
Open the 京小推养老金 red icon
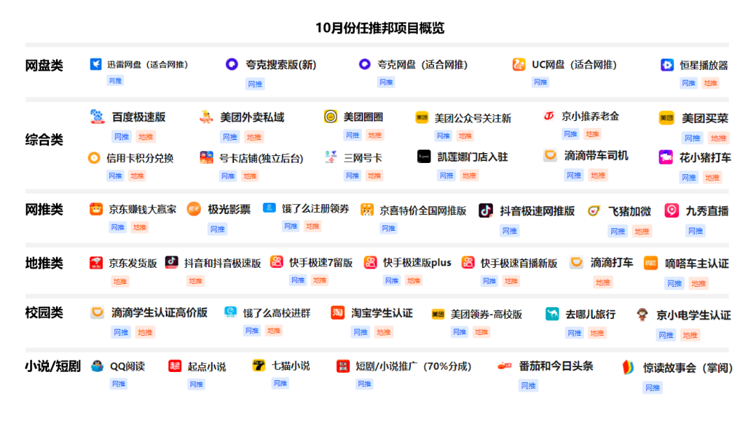[x=549, y=116]
